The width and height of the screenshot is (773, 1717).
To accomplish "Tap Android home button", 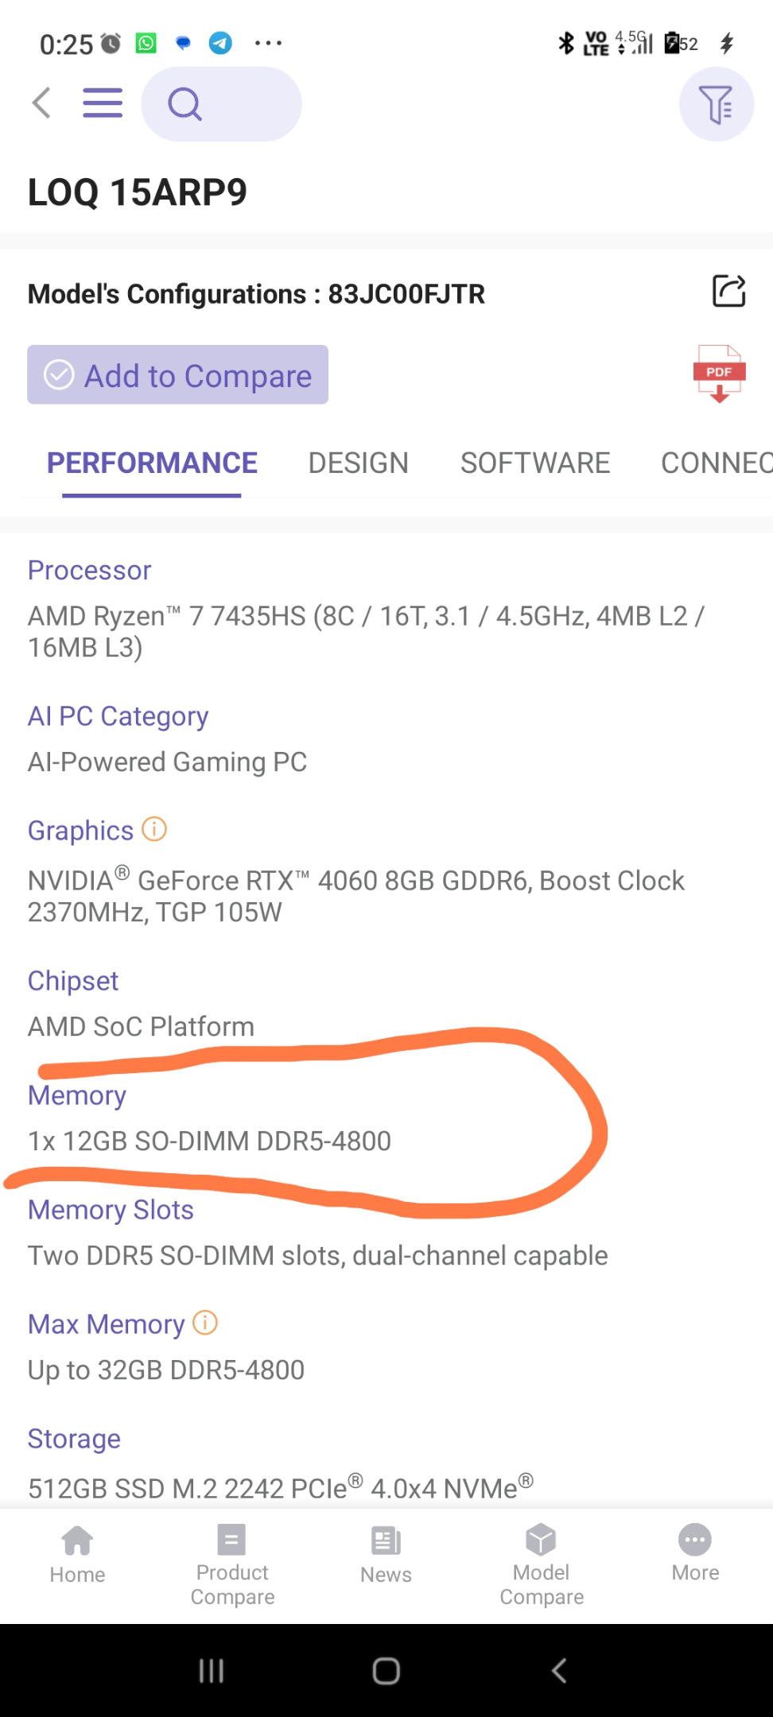I will (386, 1671).
